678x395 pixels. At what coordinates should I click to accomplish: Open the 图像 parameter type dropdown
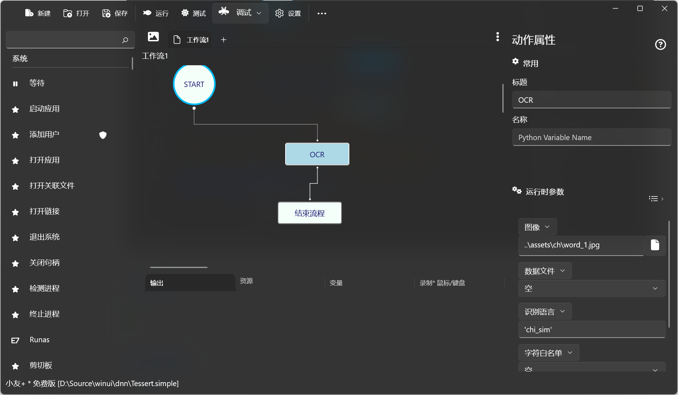click(x=537, y=227)
